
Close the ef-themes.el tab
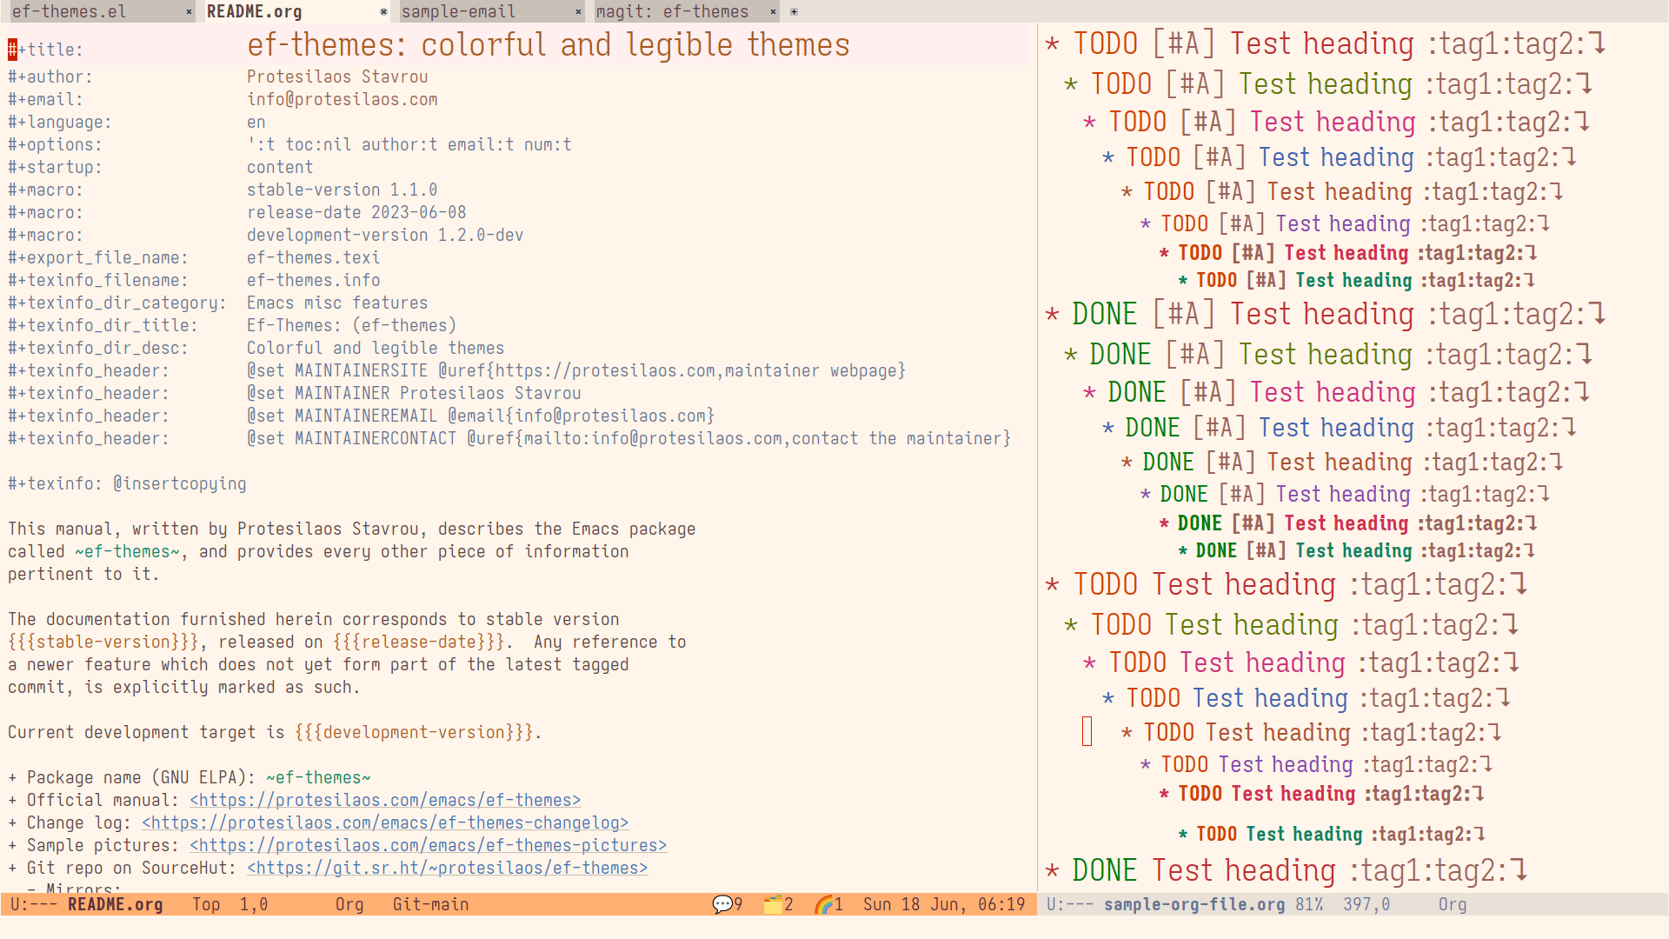(x=189, y=12)
